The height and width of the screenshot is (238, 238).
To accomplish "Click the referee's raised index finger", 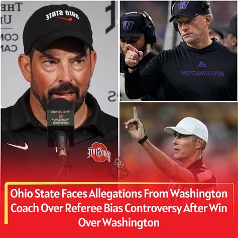I will pos(135,113).
